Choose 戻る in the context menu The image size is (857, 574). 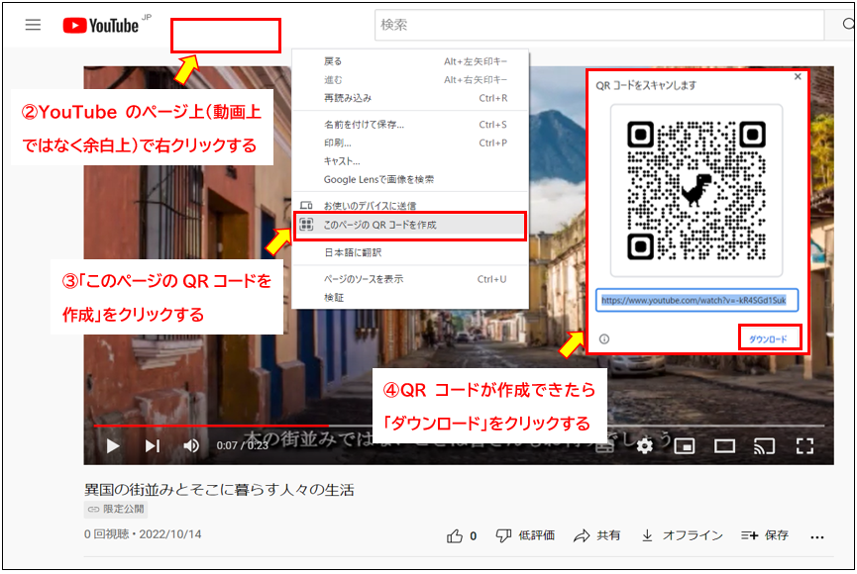(411, 61)
